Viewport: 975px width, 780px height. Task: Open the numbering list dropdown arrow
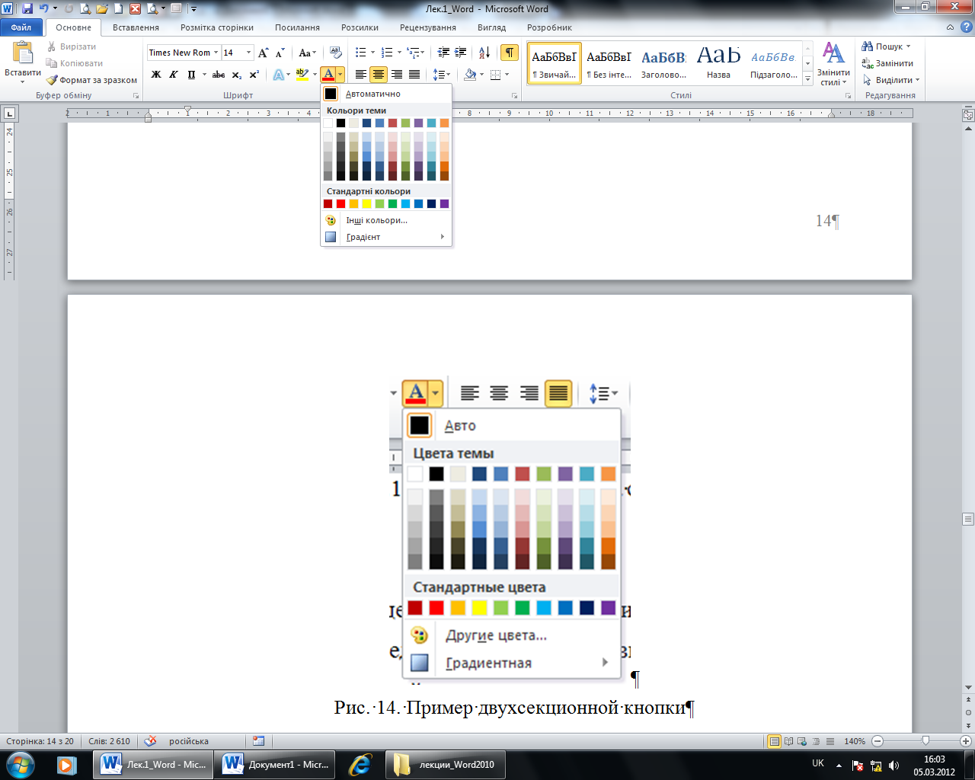coord(399,53)
